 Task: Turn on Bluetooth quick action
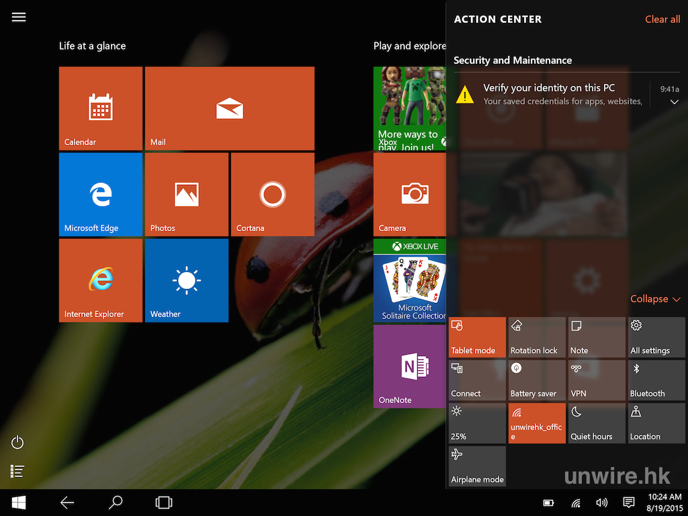point(656,380)
